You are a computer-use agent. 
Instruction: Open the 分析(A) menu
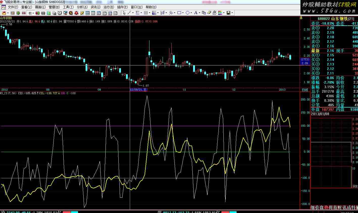(82, 7)
